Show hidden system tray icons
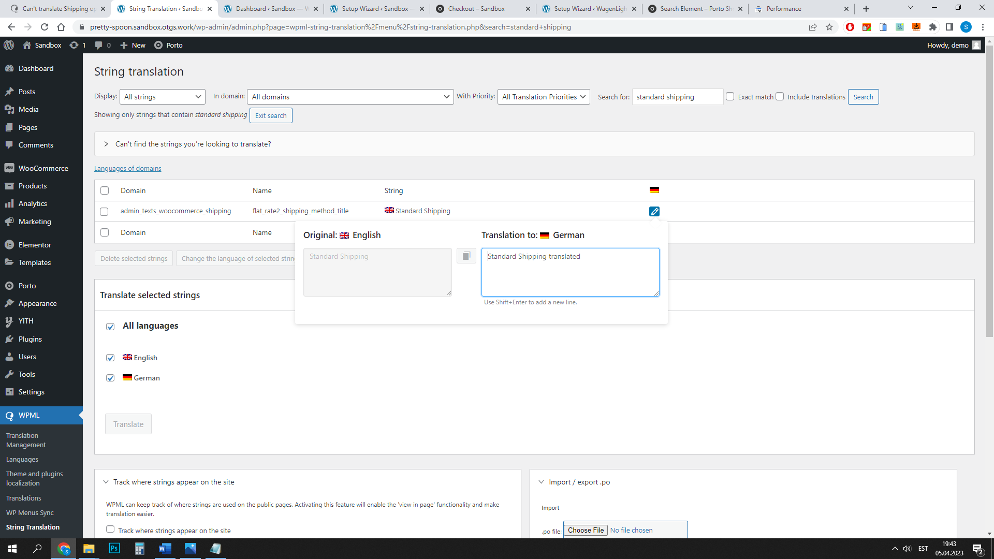Viewport: 994px width, 559px height. pyautogui.click(x=895, y=549)
